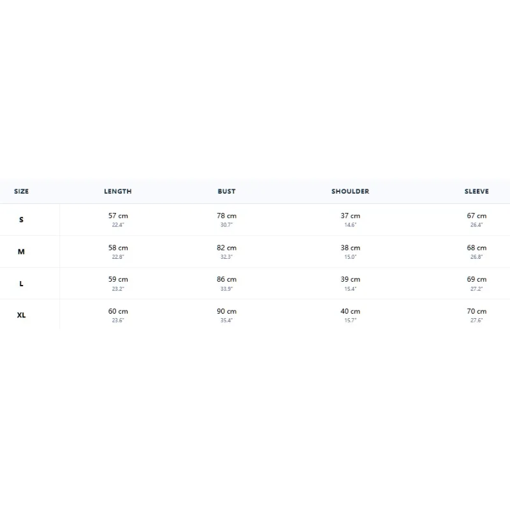510x510 pixels.
Task: Click the 68 cm sleeve cell
Action: click(476, 251)
